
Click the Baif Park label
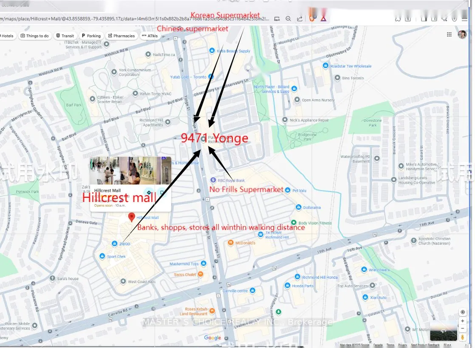pos(74,105)
